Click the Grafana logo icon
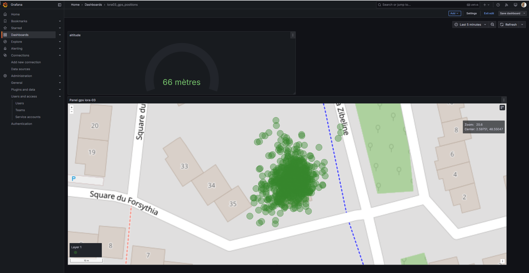Screen dimensions: 529x273 (5, 5)
